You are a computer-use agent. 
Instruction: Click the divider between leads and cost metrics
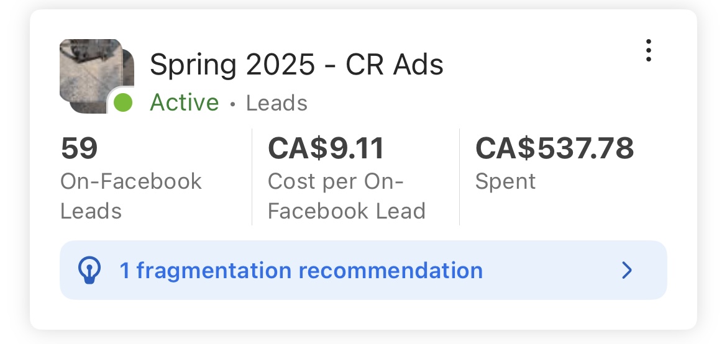tap(252, 177)
